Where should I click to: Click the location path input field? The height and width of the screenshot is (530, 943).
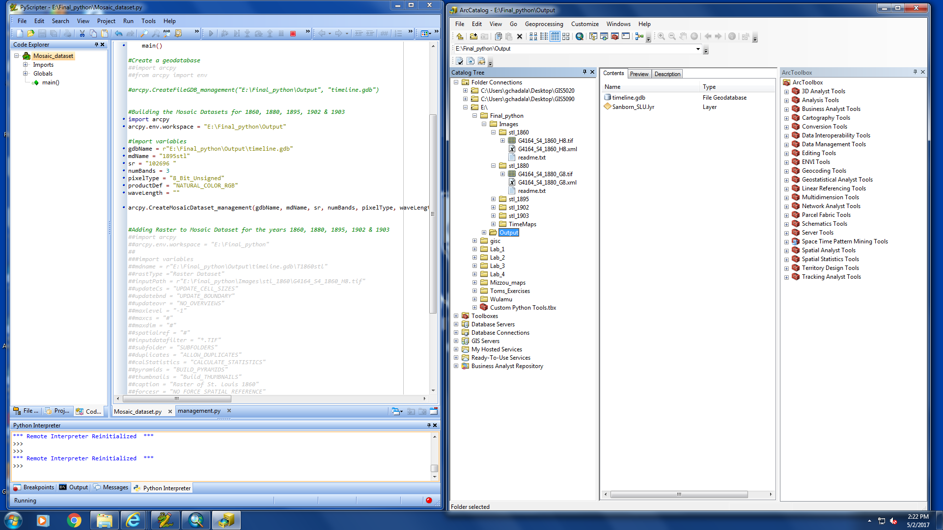click(574, 49)
